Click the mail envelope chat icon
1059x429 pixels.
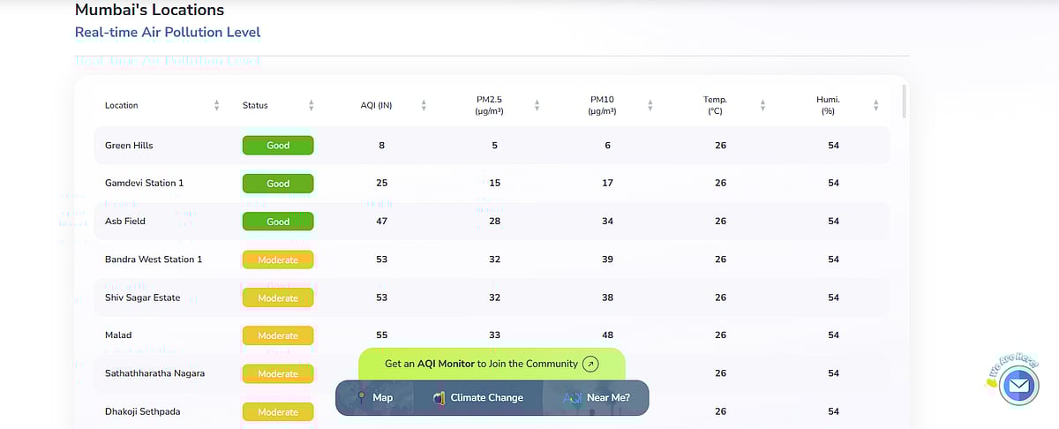click(1018, 386)
